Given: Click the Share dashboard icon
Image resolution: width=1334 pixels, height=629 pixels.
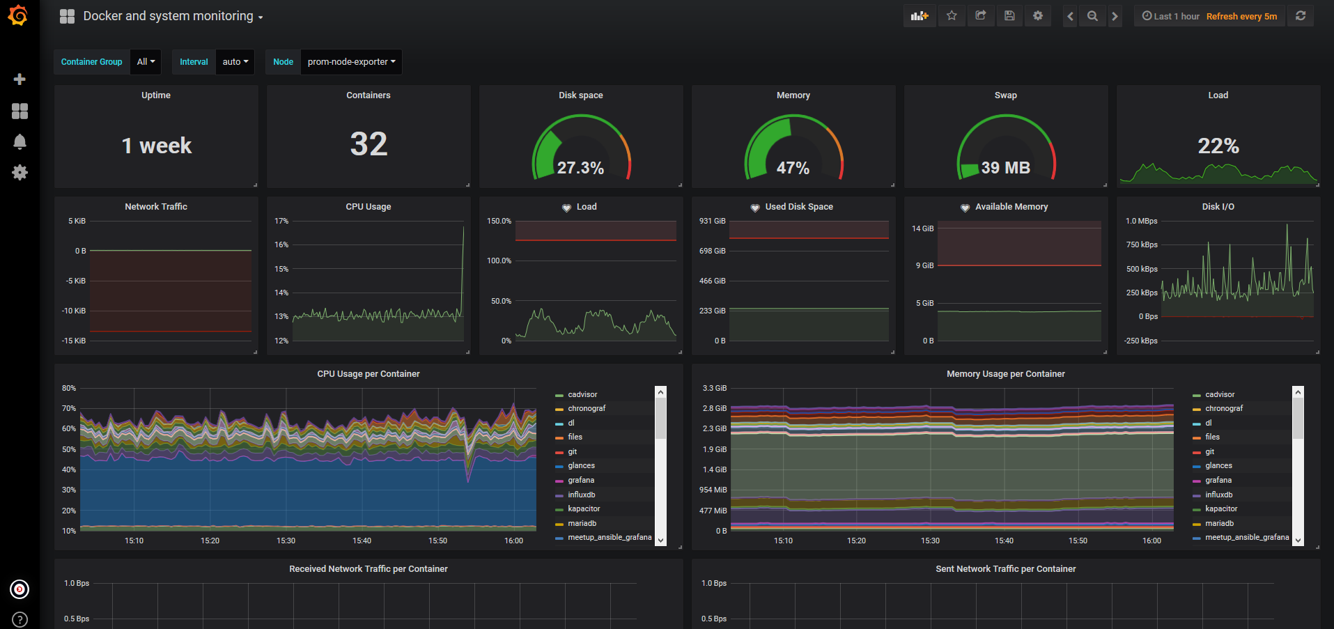Looking at the screenshot, I should (x=980, y=16).
